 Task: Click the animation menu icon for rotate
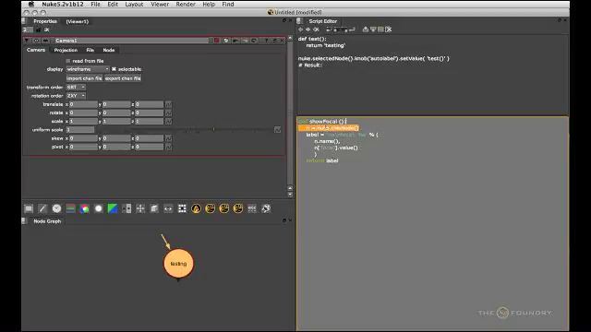pos(168,113)
